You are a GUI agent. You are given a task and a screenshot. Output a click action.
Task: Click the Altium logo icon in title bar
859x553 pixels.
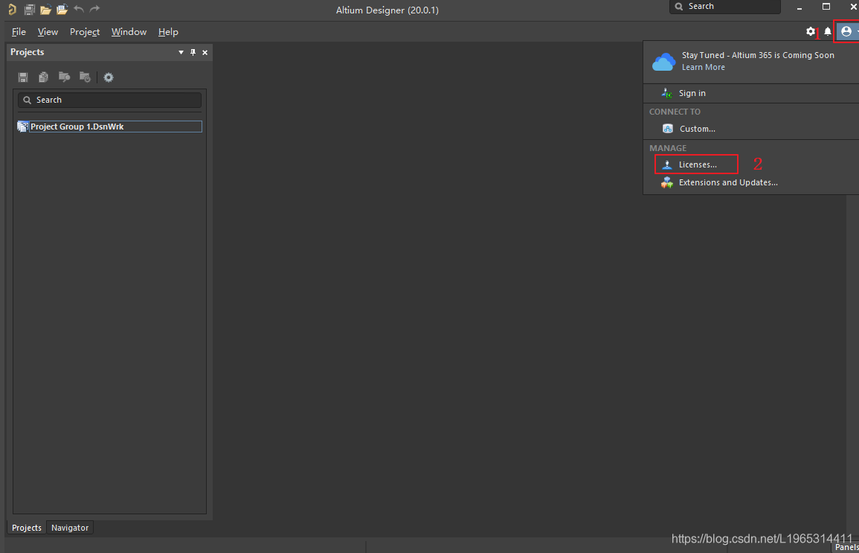click(11, 10)
